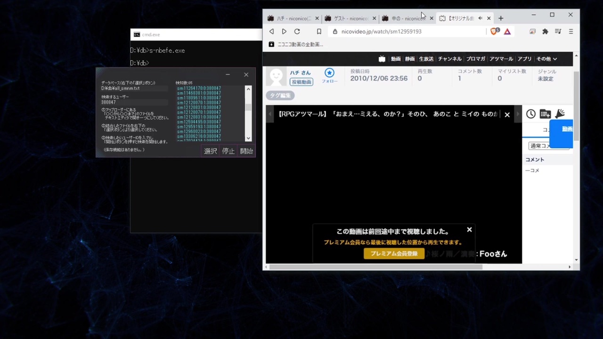Open the Brave Rewards triangle icon
Viewport: 603px width, 339px height.
(x=507, y=32)
